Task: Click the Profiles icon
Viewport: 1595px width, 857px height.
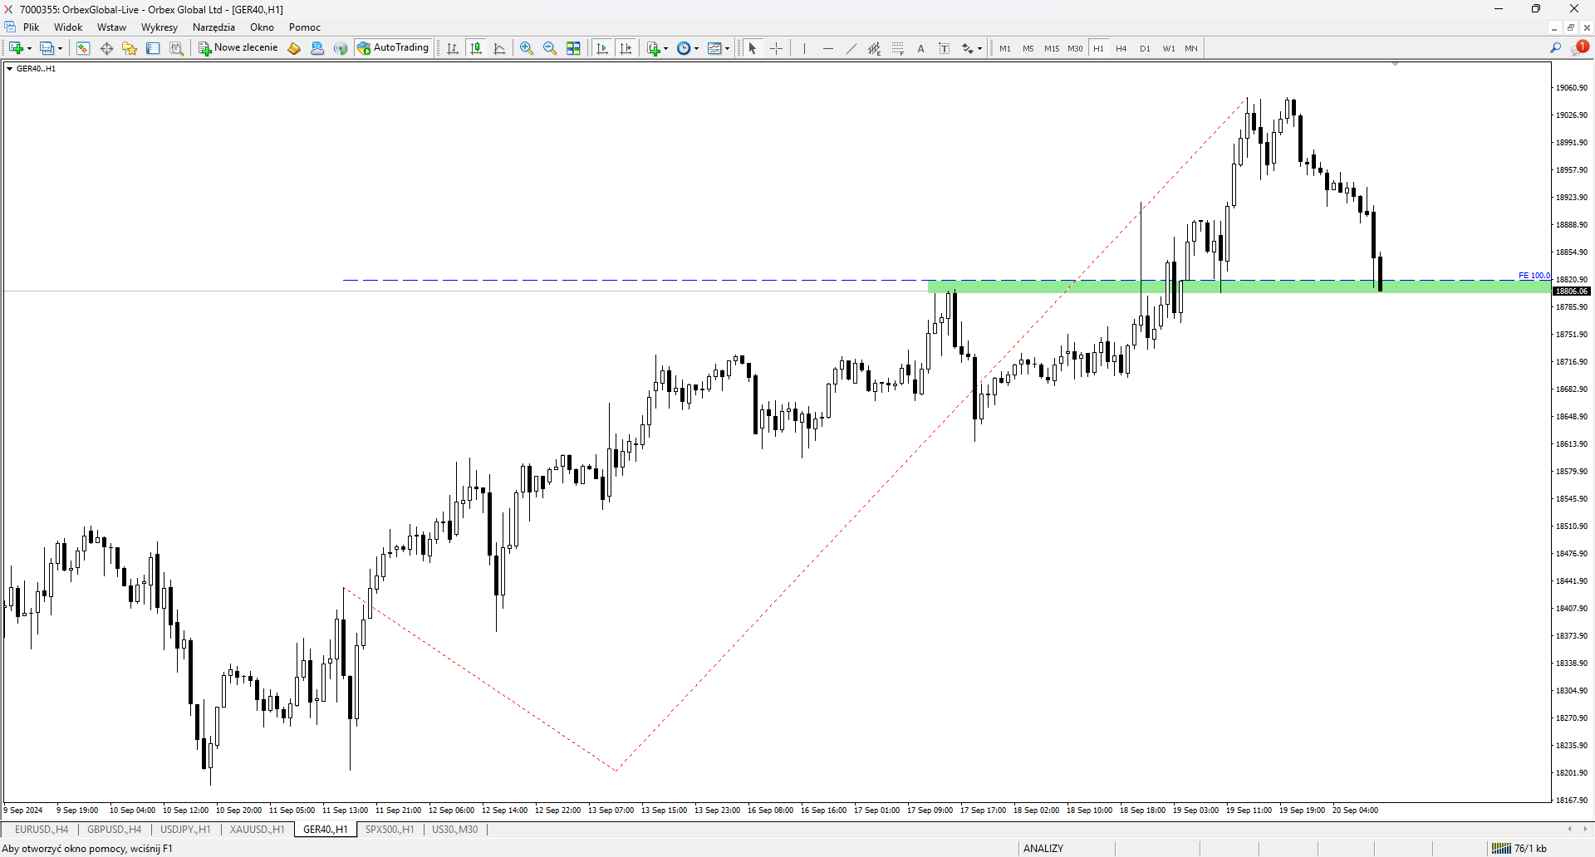Action: [47, 48]
